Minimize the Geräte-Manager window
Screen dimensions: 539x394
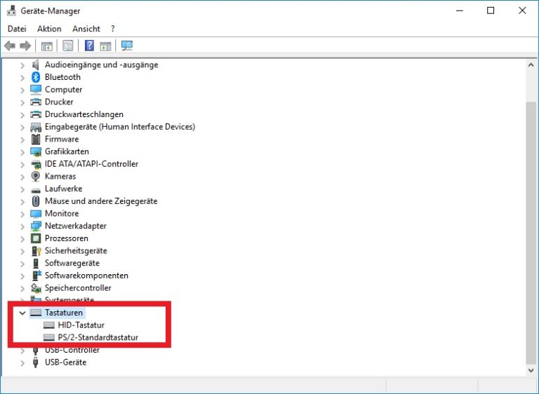[459, 11]
